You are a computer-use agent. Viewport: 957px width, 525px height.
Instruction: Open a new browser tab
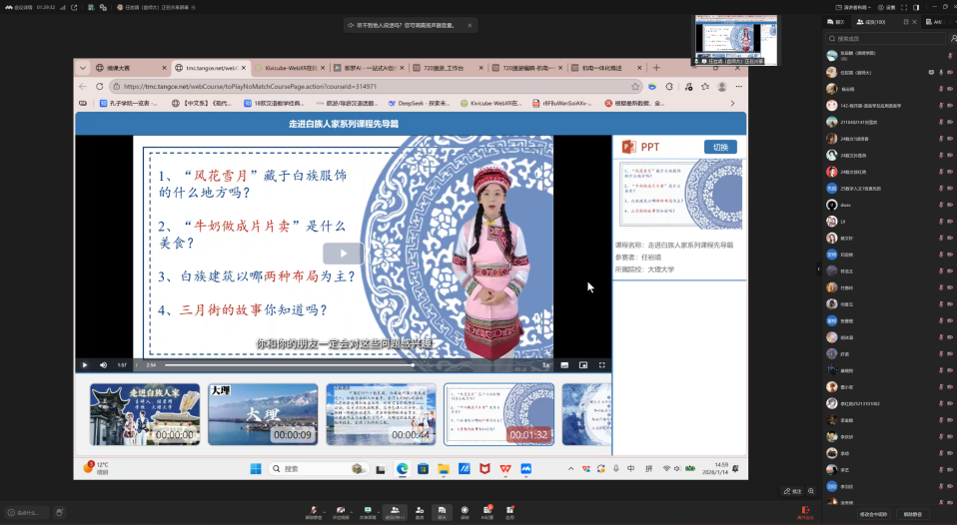tap(656, 68)
